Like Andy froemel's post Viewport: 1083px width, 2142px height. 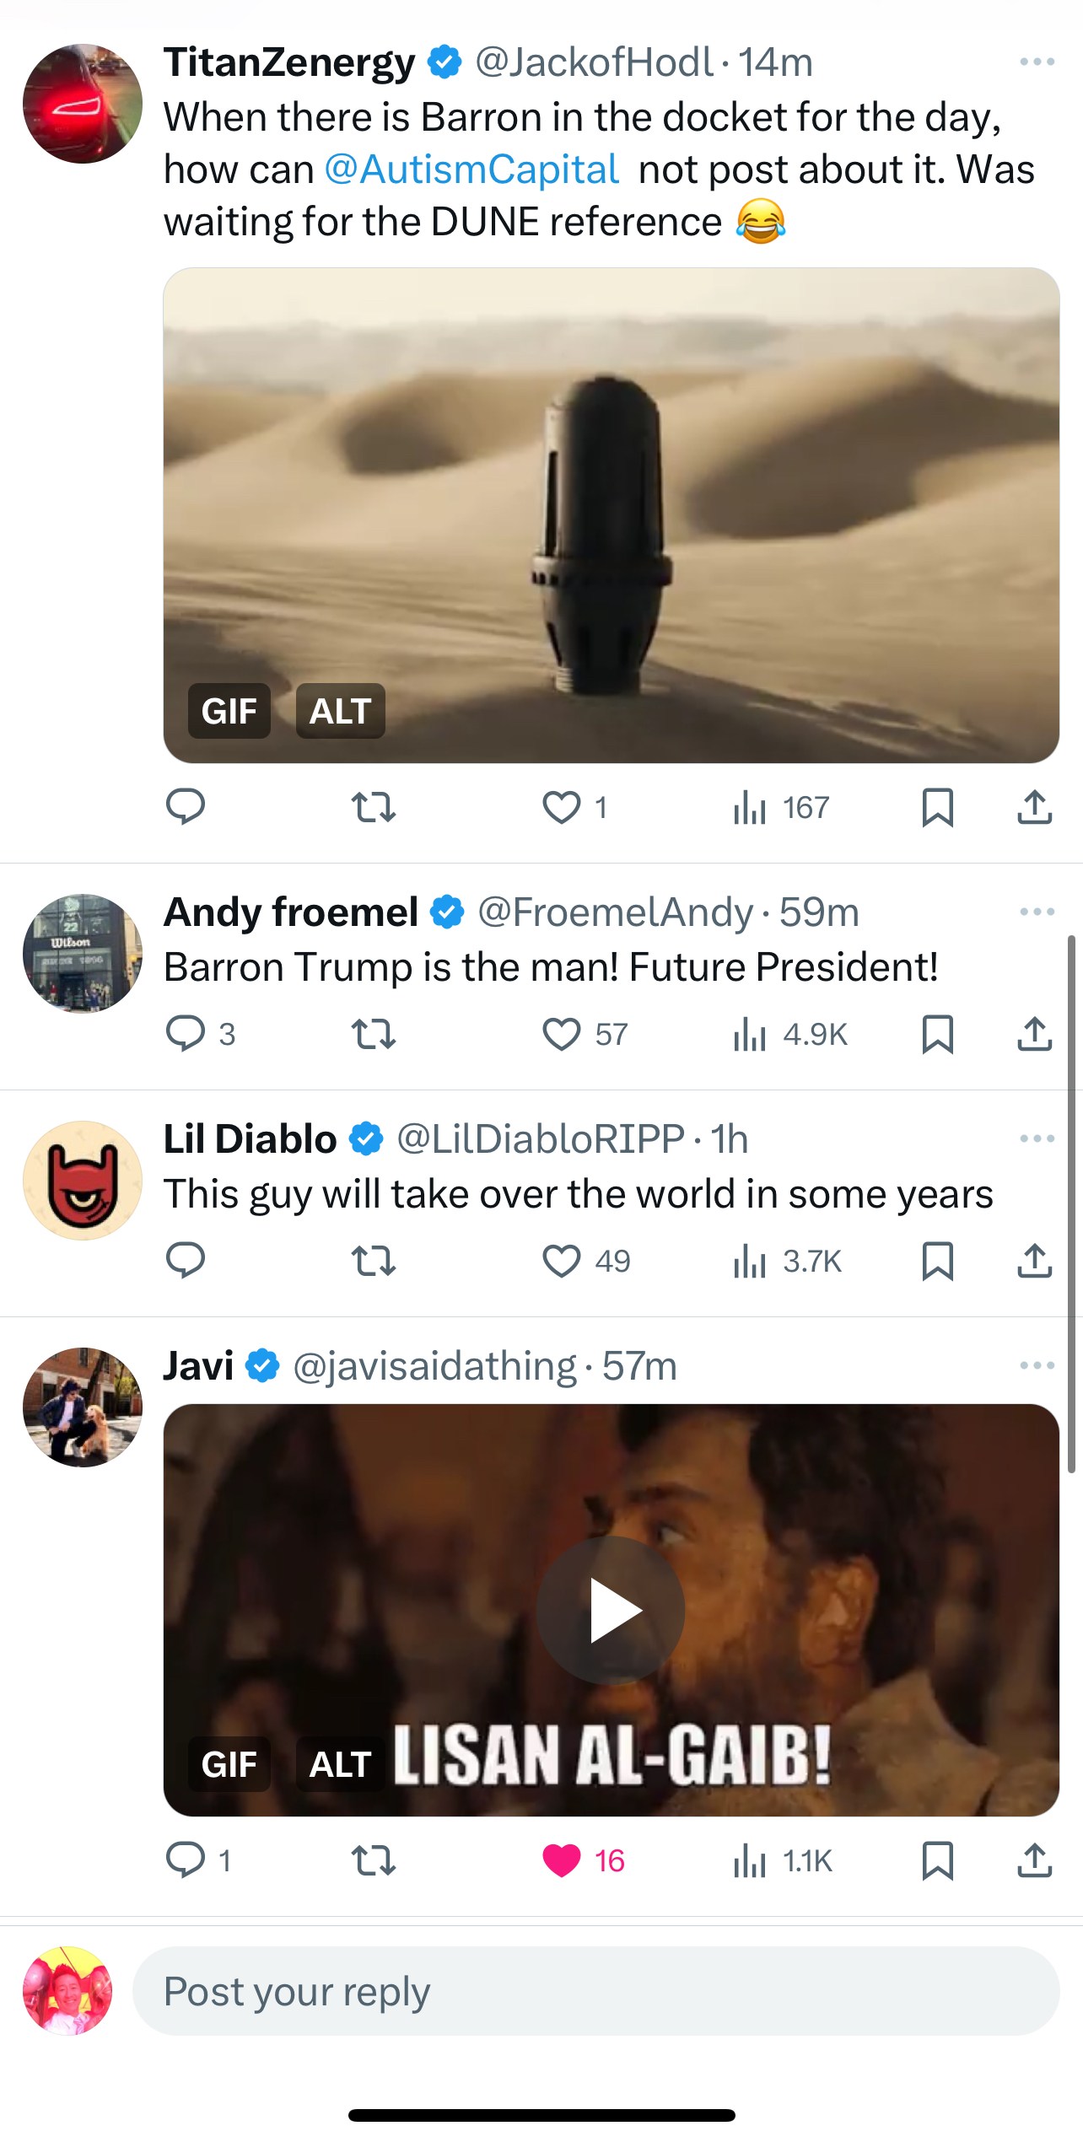pyautogui.click(x=562, y=1034)
